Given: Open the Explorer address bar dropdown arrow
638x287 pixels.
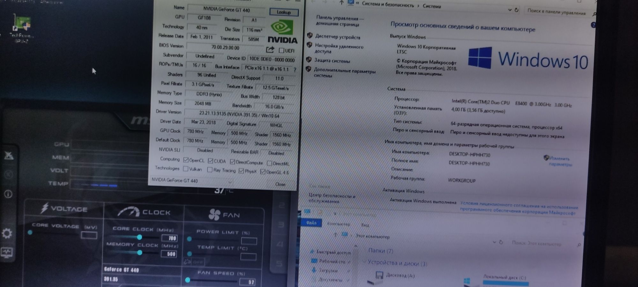Looking at the screenshot, I should tap(494, 242).
